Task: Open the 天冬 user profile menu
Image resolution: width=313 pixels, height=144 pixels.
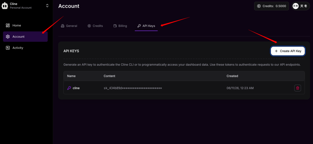Action: [x=301, y=6]
